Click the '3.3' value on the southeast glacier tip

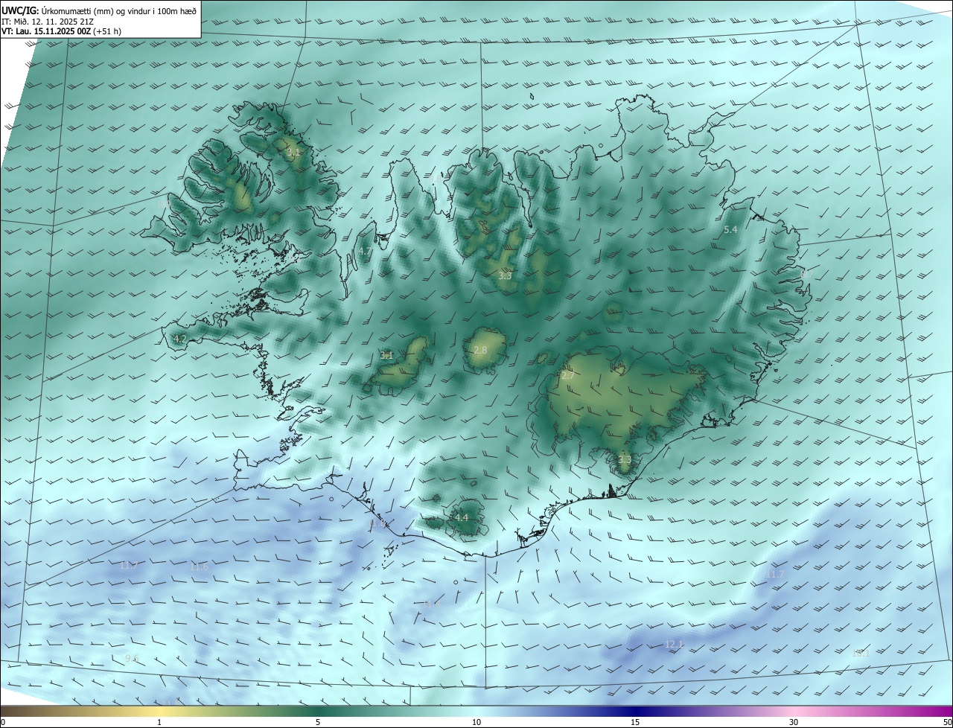pyautogui.click(x=624, y=460)
